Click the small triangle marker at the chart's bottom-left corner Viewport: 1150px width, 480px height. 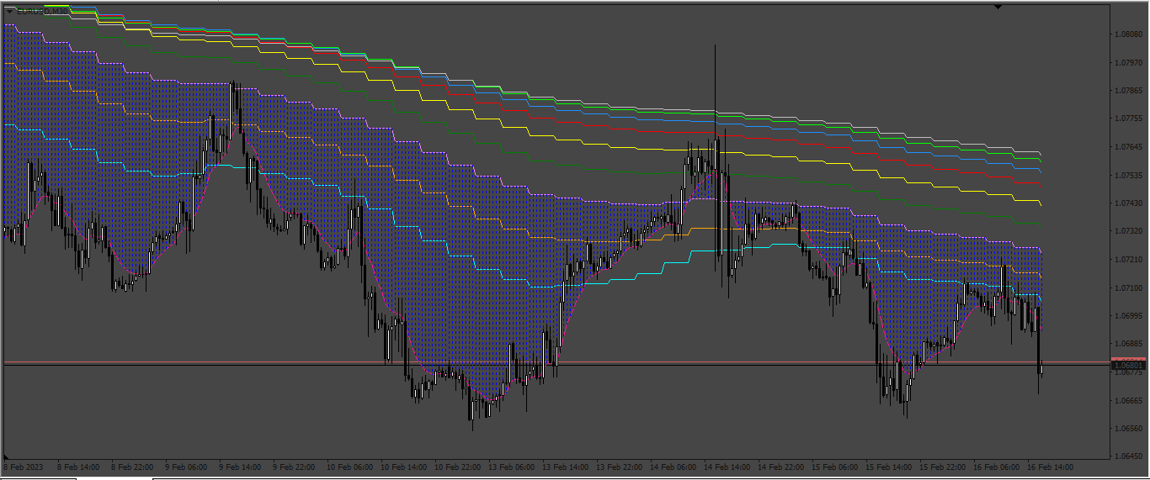pyautogui.click(x=7, y=455)
